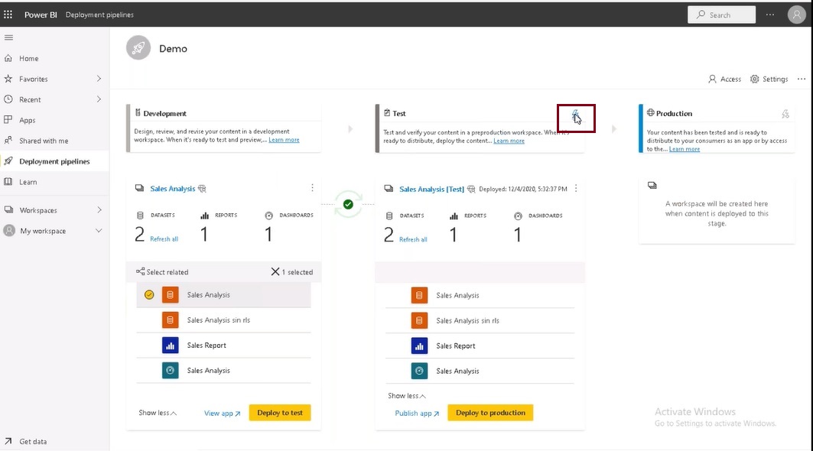Viewport: 813px width, 451px height.
Task: Collapse the navigation hamburger menu
Action: tap(8, 37)
